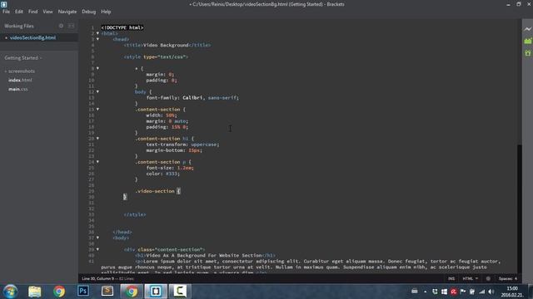
Task: Click the Brackets logo in title bar
Action: click(x=3, y=4)
